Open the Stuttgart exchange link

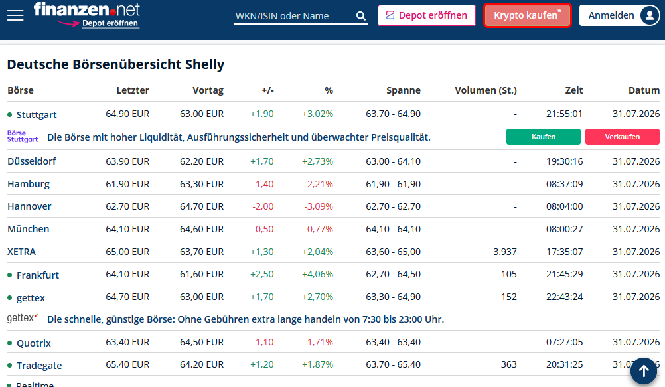pos(37,115)
